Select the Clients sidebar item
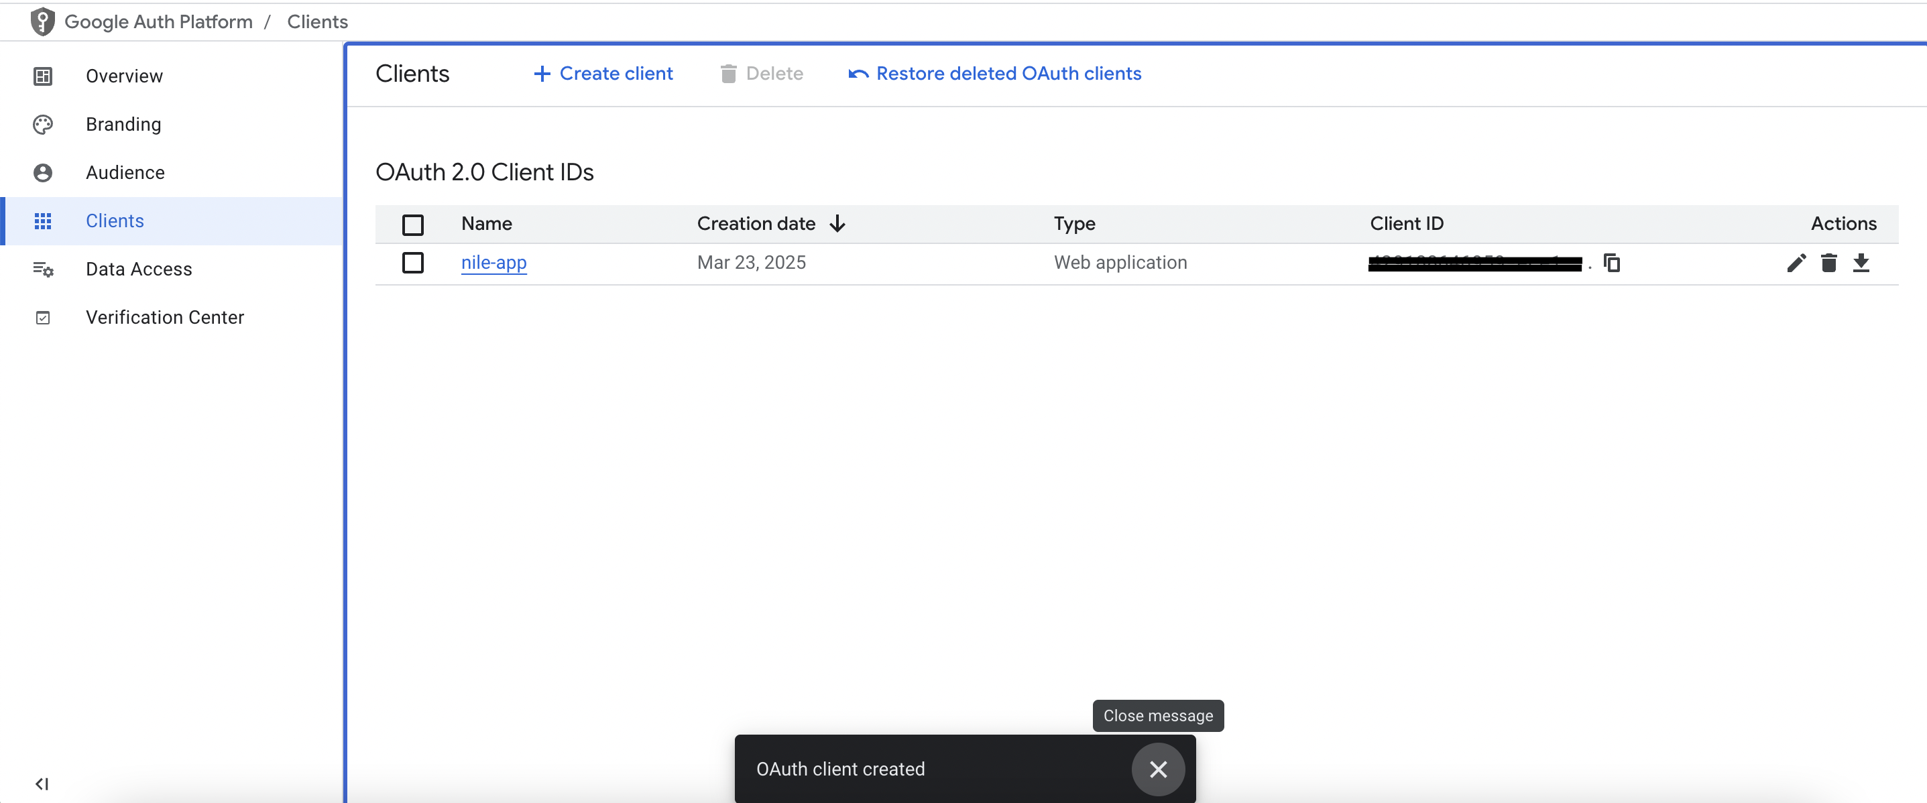Viewport: 1927px width, 803px height. point(115,221)
